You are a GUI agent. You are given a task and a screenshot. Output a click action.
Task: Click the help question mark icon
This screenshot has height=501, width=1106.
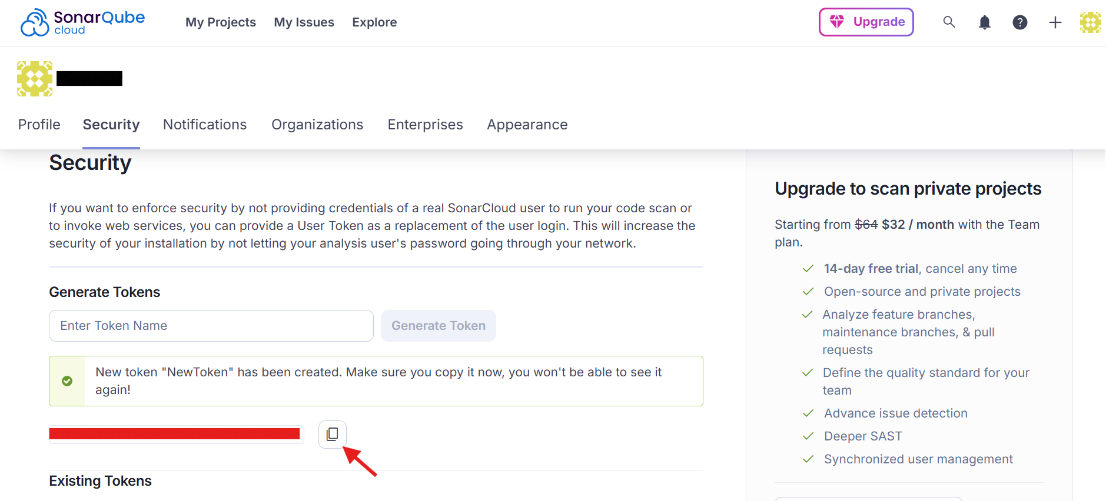coord(1019,22)
